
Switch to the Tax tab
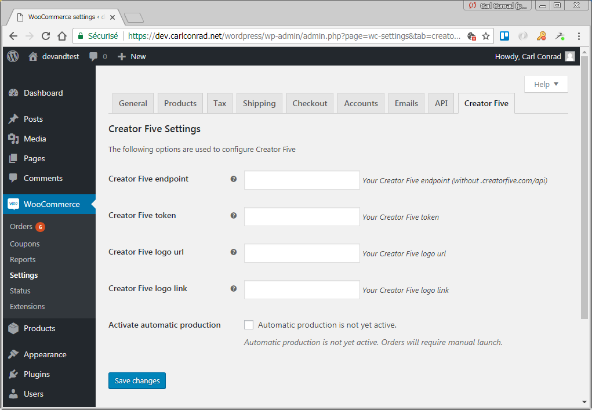(x=220, y=103)
